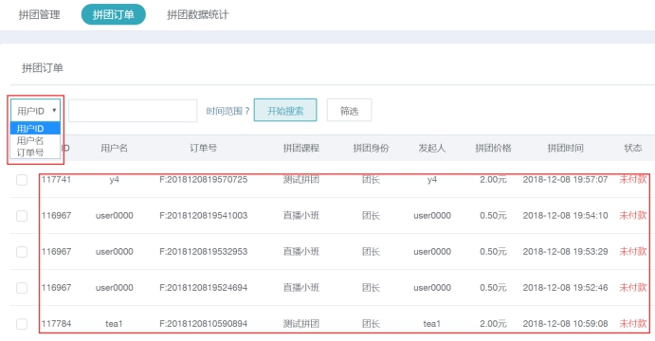This screenshot has width=655, height=341.
Task: Click order number F:2018120819570725
Action: (204, 179)
